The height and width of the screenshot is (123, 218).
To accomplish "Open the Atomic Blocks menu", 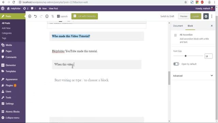I will click(x=13, y=112).
